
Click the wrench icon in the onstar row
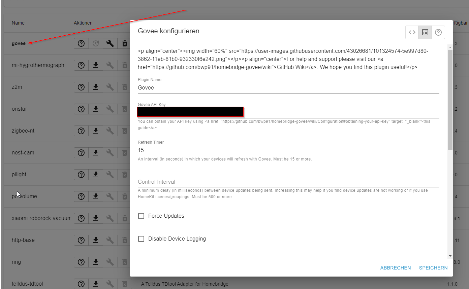(110, 109)
